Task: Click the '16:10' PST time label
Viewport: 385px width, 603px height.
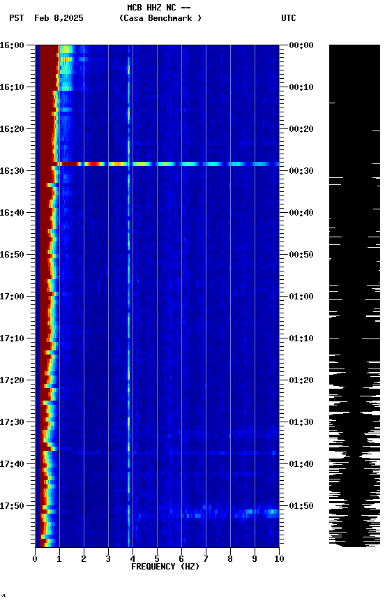Action: [12, 87]
